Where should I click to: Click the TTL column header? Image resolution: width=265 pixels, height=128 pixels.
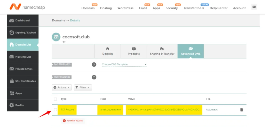coord(208,99)
